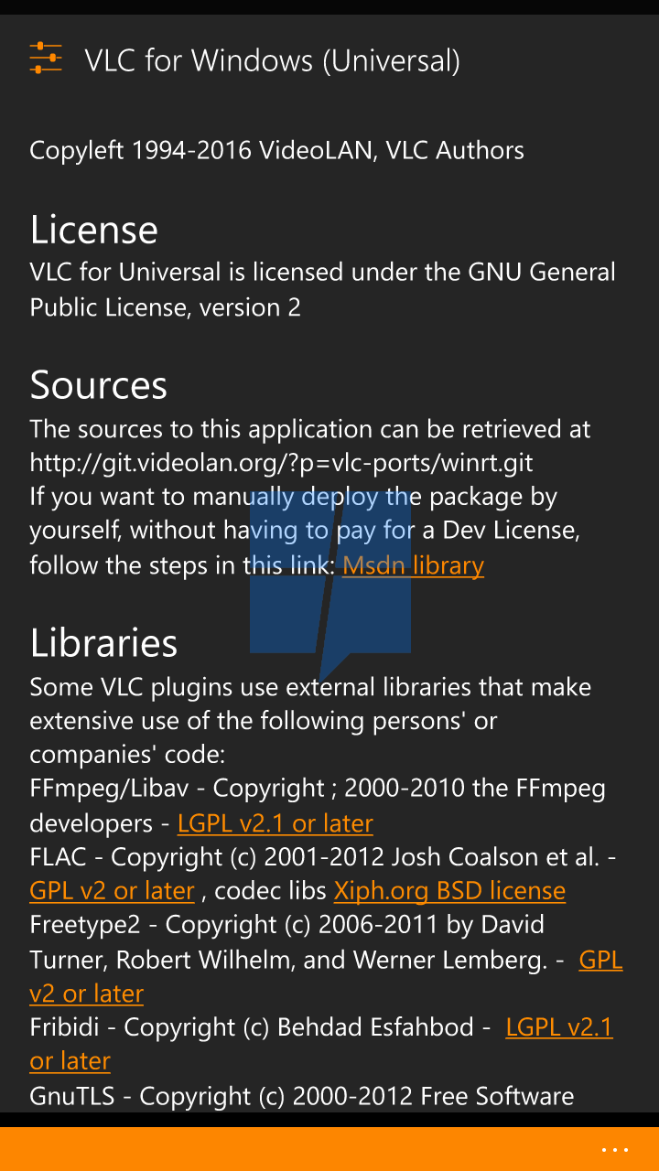Open Fribidi's LGPL v2.1 or later link
Viewport: 659px width, 1171px height.
tap(558, 1027)
